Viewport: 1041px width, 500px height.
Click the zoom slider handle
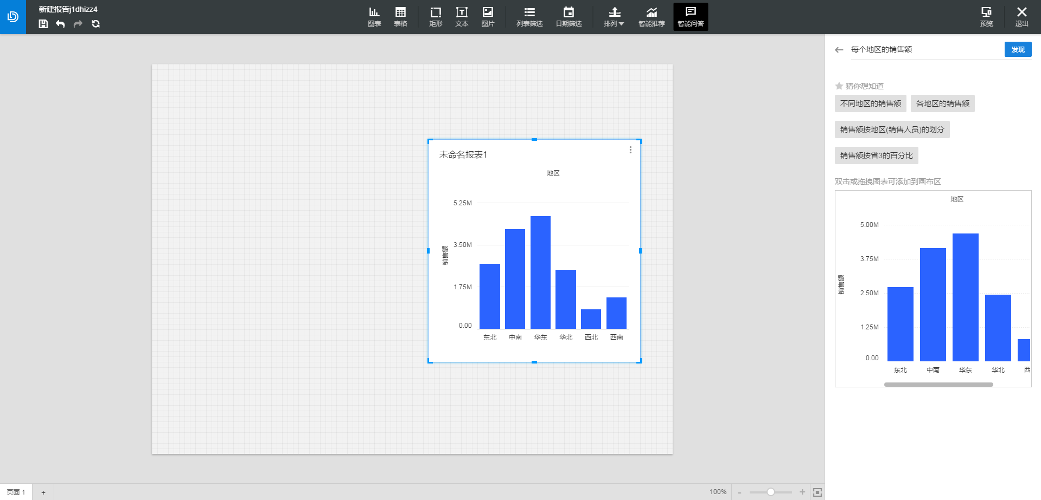point(770,492)
